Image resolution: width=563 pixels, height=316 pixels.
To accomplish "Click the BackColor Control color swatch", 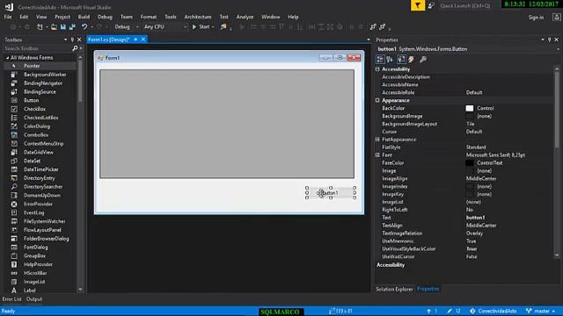I will 469,108.
